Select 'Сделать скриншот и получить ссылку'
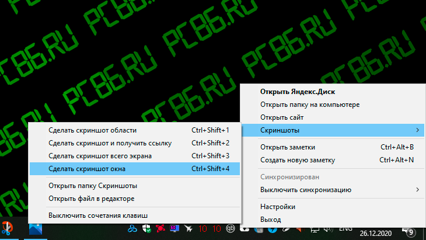The image size is (426, 240). point(135,143)
